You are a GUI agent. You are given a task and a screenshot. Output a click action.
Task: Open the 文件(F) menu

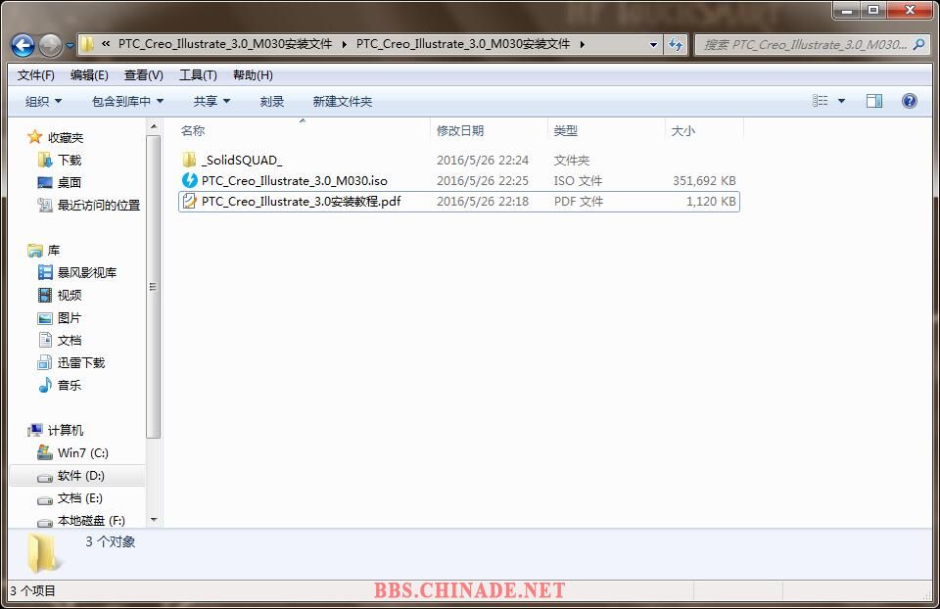point(36,75)
